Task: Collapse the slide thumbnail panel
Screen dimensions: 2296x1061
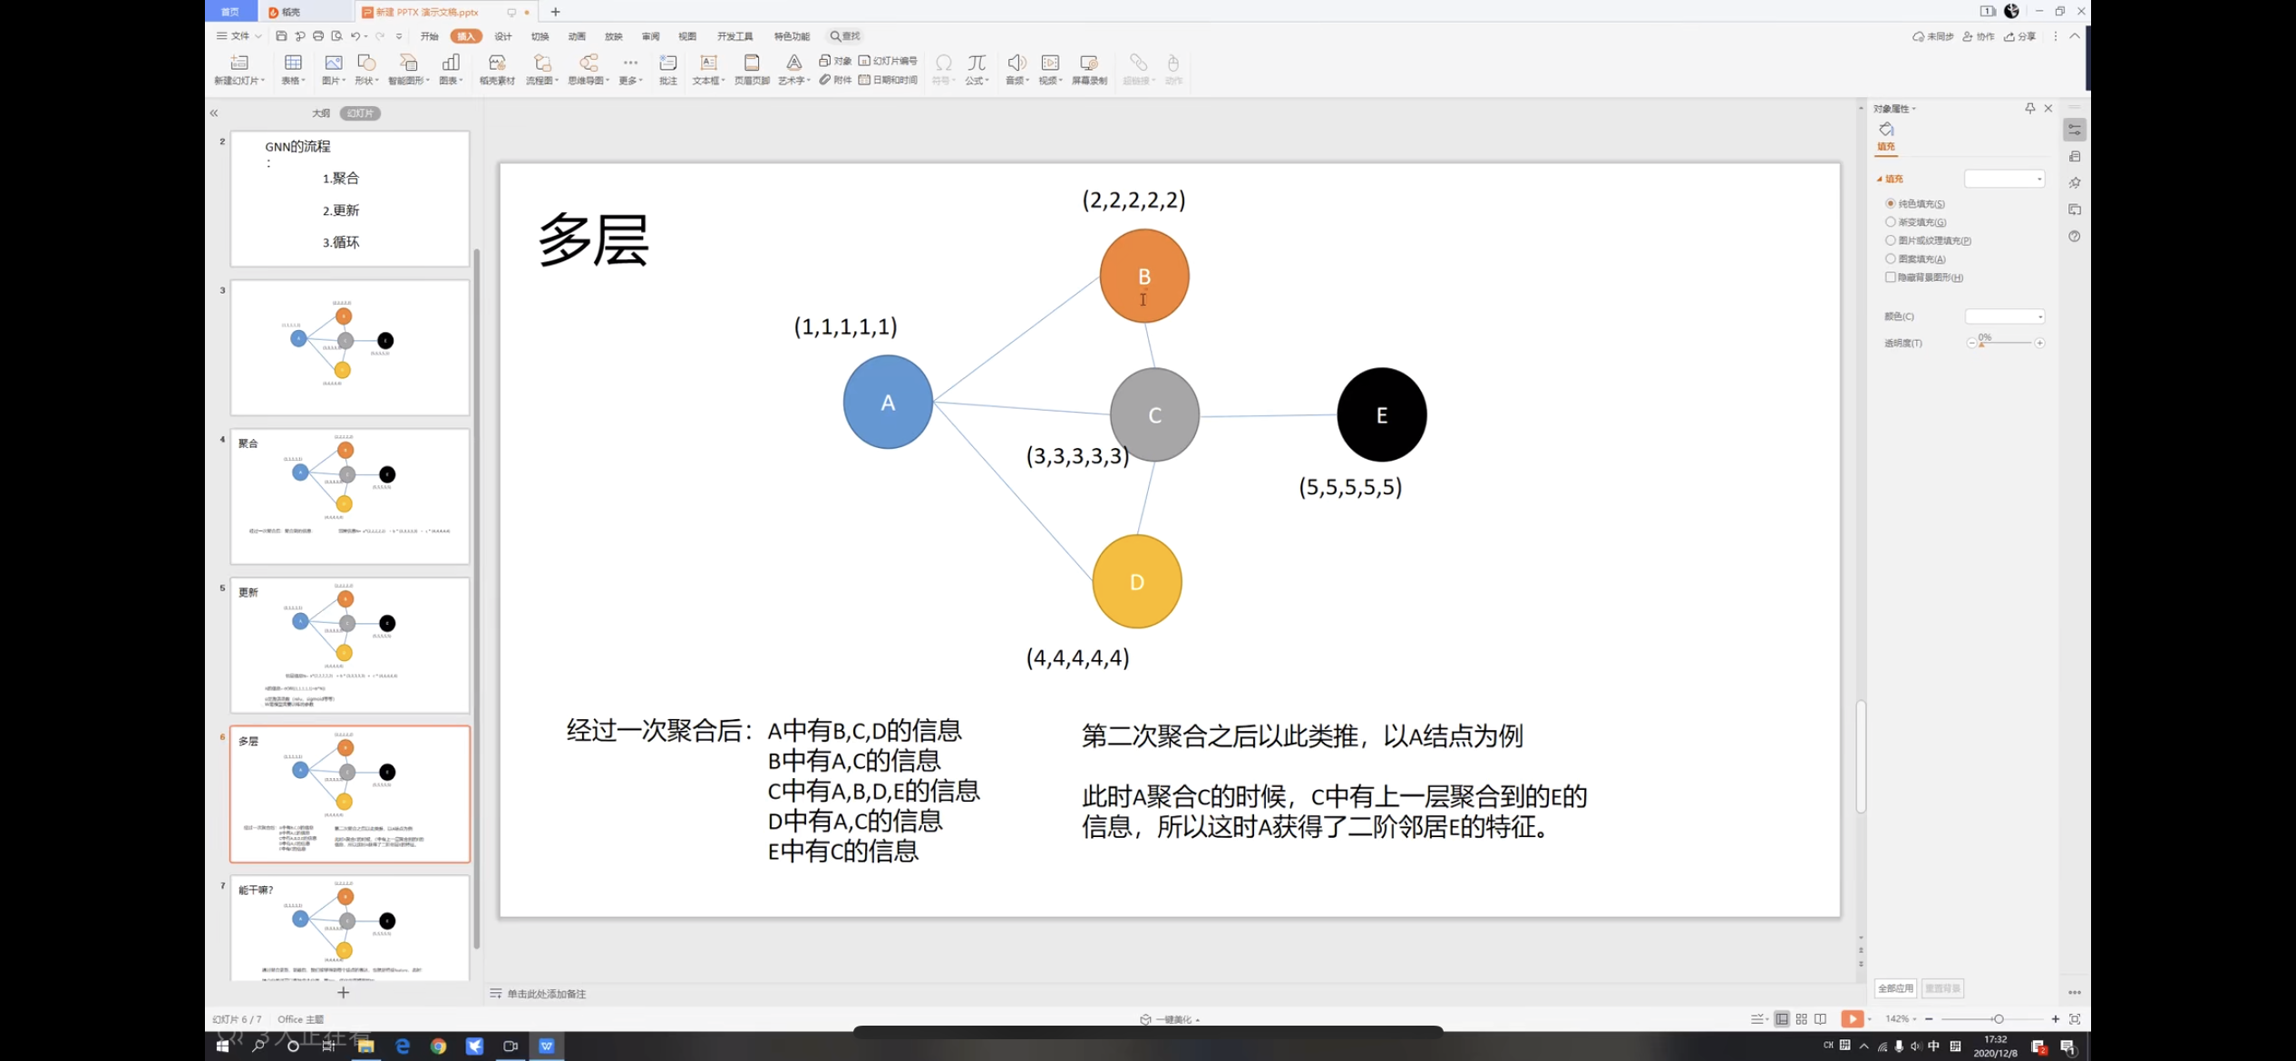Action: [214, 113]
